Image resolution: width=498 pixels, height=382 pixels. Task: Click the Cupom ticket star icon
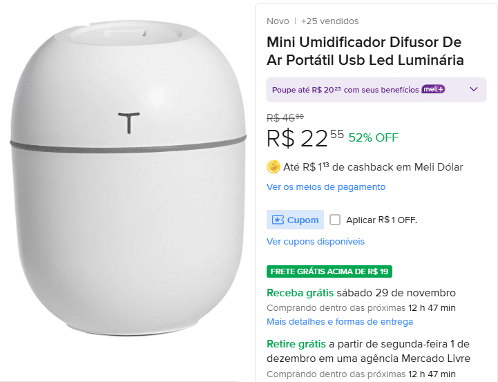(278, 220)
